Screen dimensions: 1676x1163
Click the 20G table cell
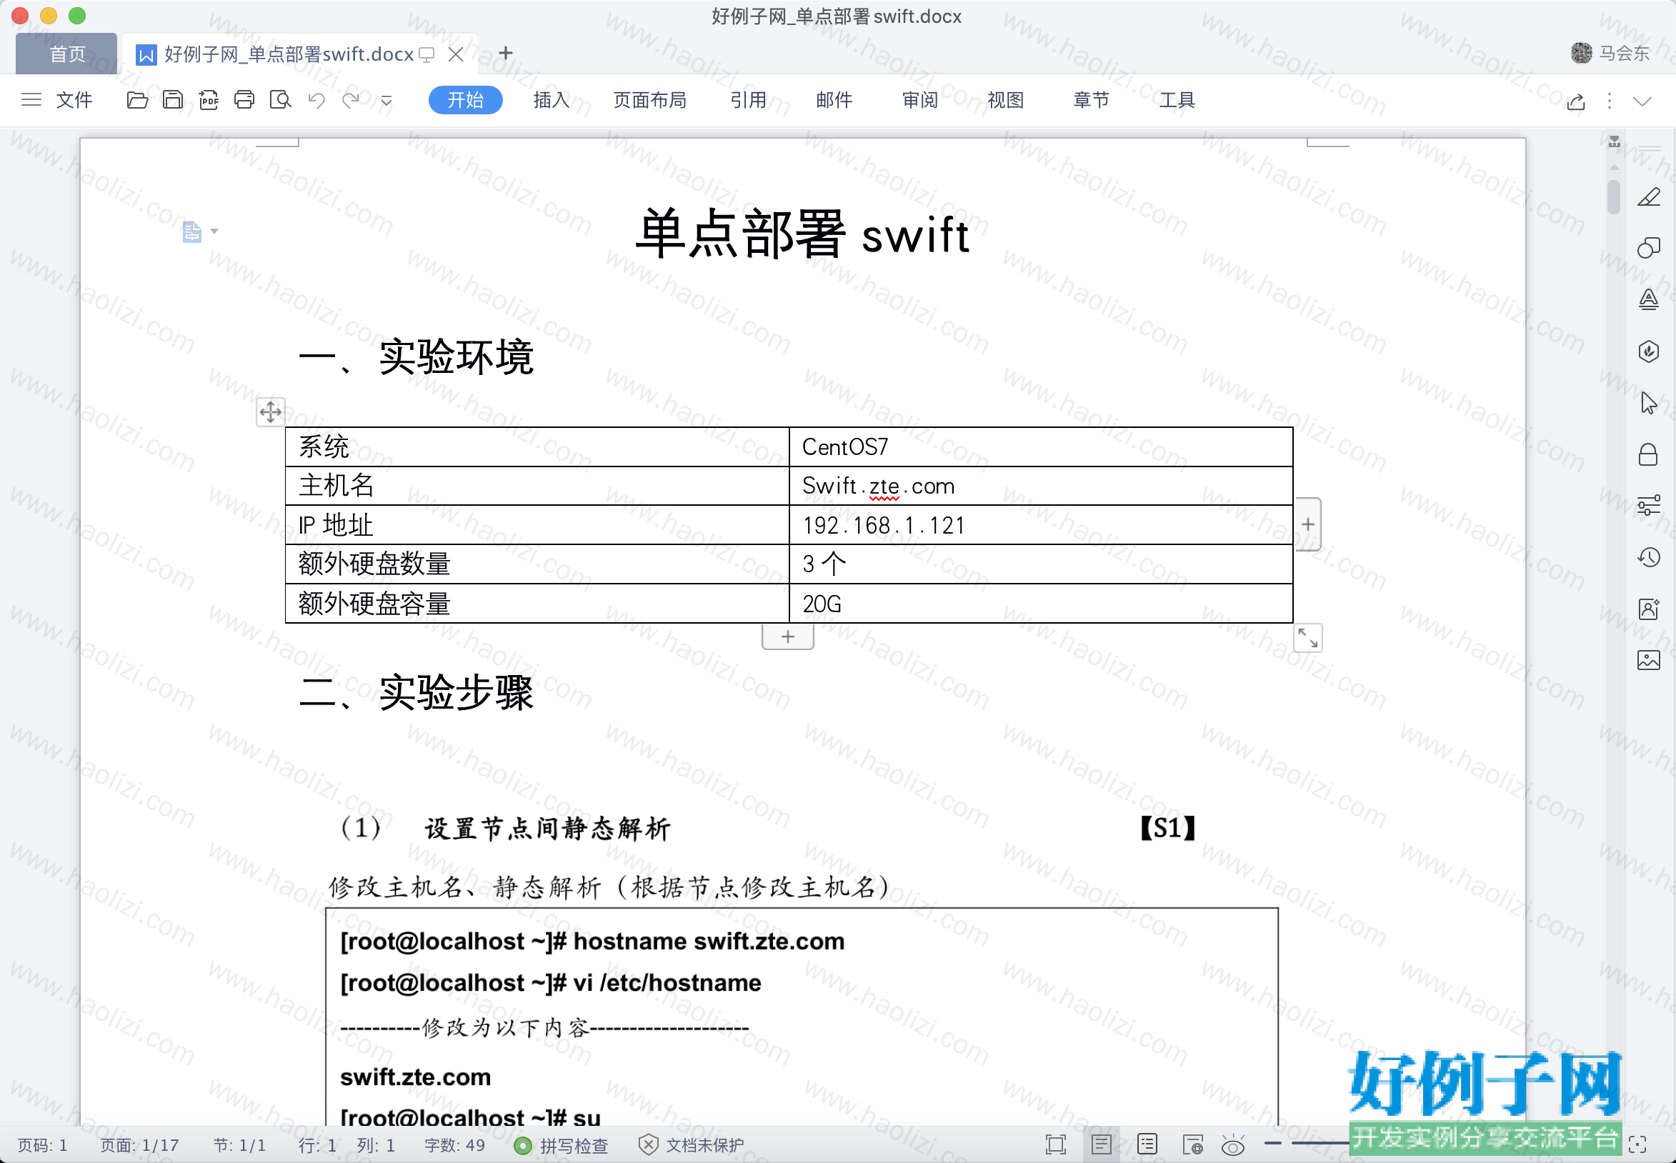(x=1041, y=604)
